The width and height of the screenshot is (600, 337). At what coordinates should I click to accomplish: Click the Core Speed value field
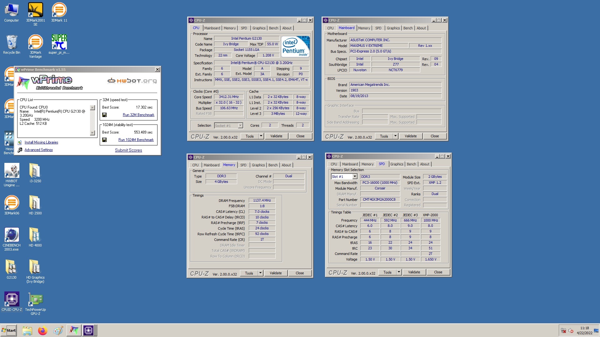pyautogui.click(x=229, y=97)
